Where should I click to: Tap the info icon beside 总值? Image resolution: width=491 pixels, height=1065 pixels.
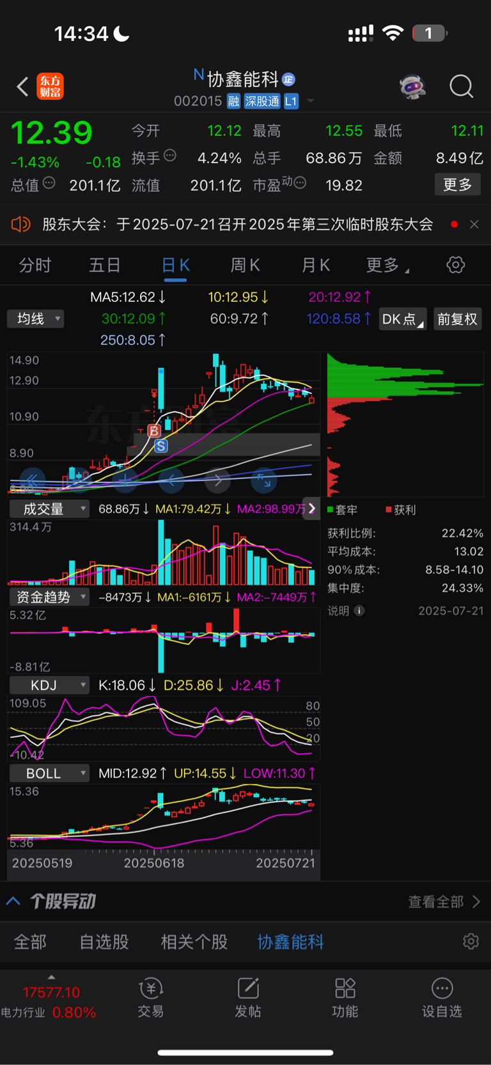(x=49, y=183)
